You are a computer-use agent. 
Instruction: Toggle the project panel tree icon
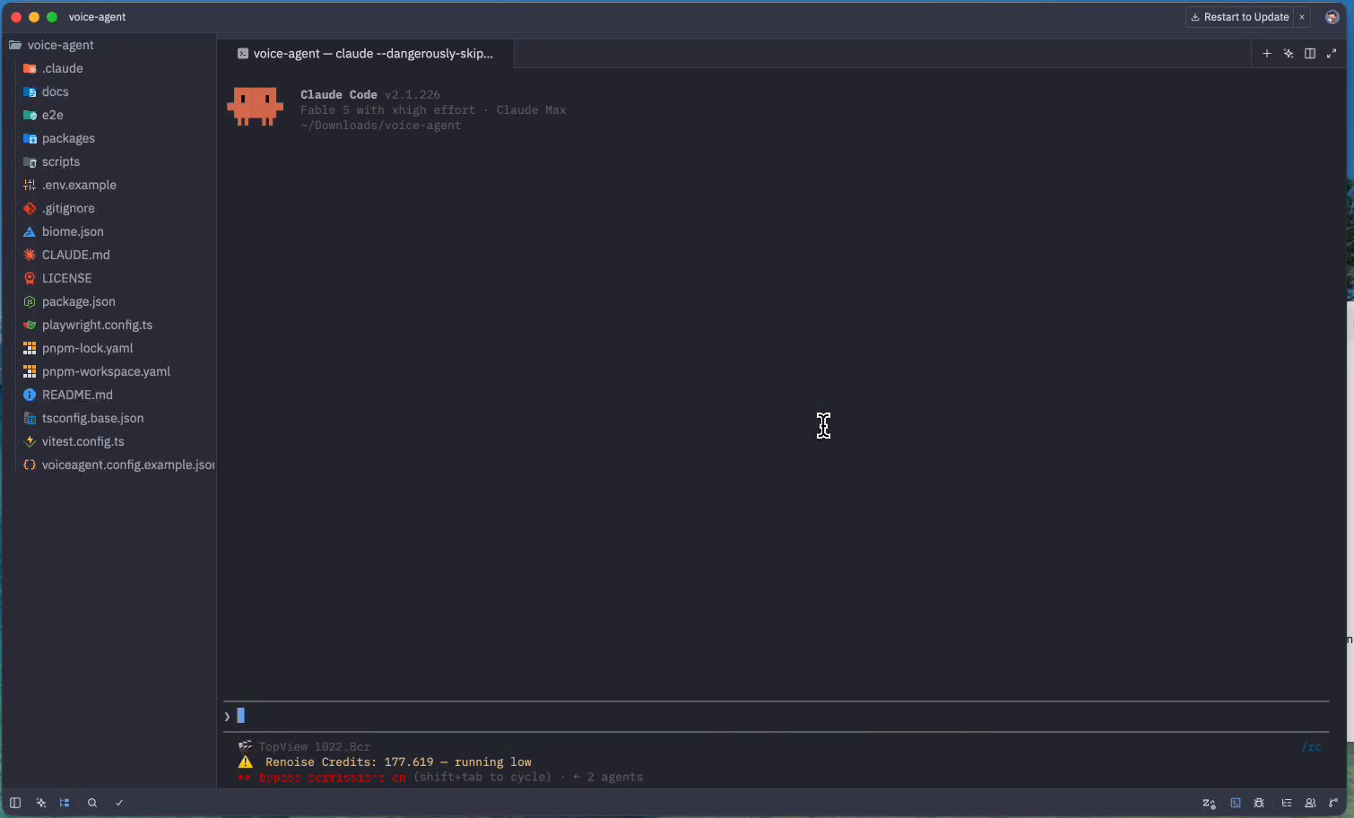click(x=65, y=803)
